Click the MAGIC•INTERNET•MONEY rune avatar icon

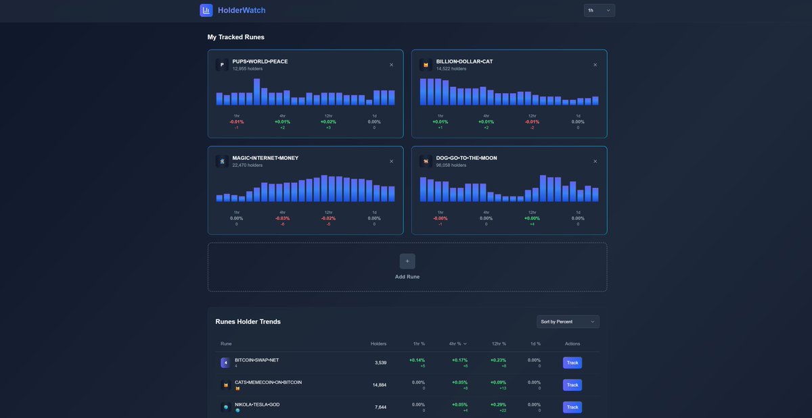222,161
